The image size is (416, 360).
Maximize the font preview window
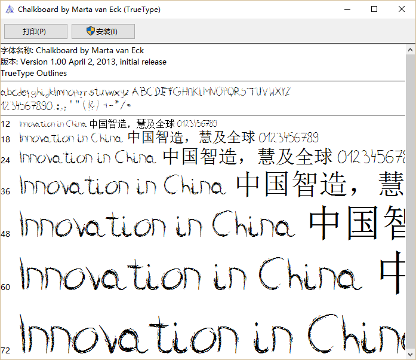pyautogui.click(x=374, y=10)
